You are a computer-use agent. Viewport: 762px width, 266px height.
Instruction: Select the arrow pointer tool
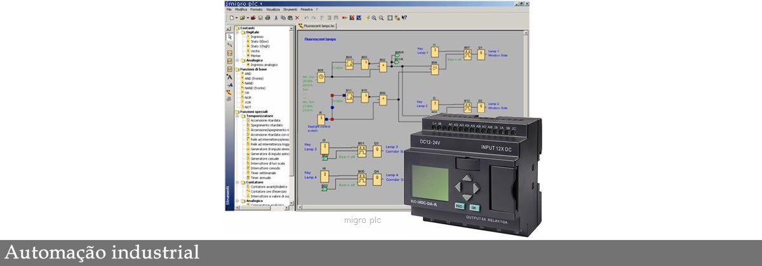229,37
